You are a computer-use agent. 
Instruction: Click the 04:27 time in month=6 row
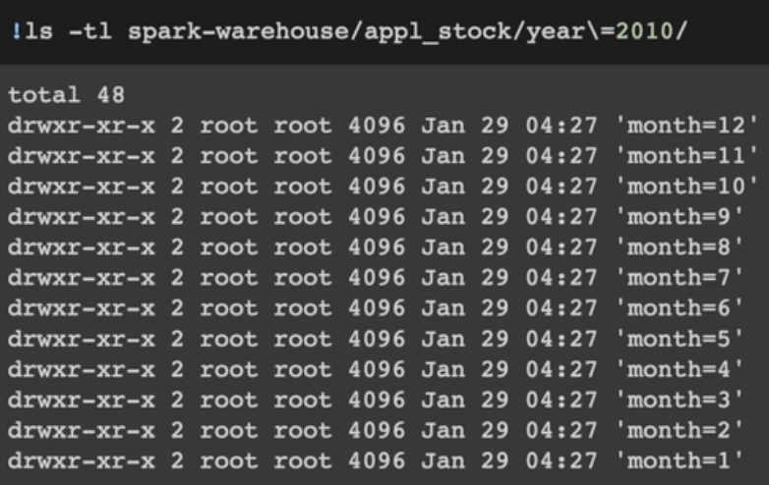coord(562,308)
